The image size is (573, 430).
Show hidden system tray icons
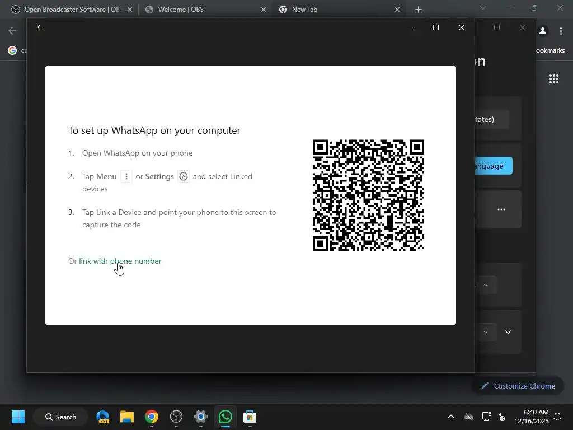click(x=451, y=417)
